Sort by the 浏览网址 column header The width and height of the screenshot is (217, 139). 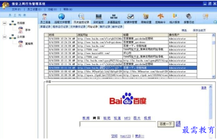pyautogui.click(x=100, y=35)
